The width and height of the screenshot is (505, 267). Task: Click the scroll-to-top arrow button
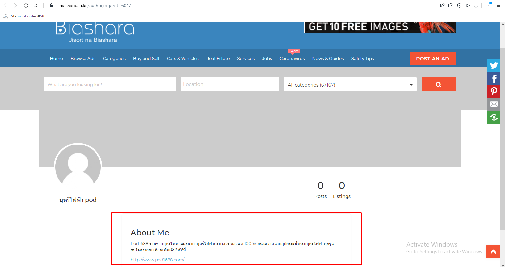(493, 252)
